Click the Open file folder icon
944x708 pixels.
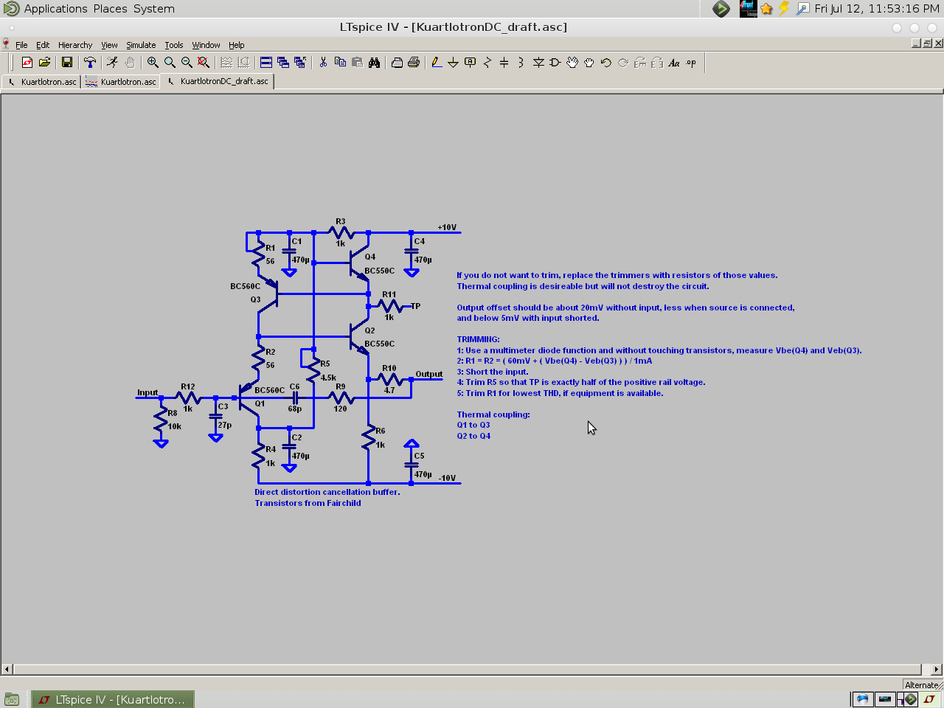tap(44, 63)
